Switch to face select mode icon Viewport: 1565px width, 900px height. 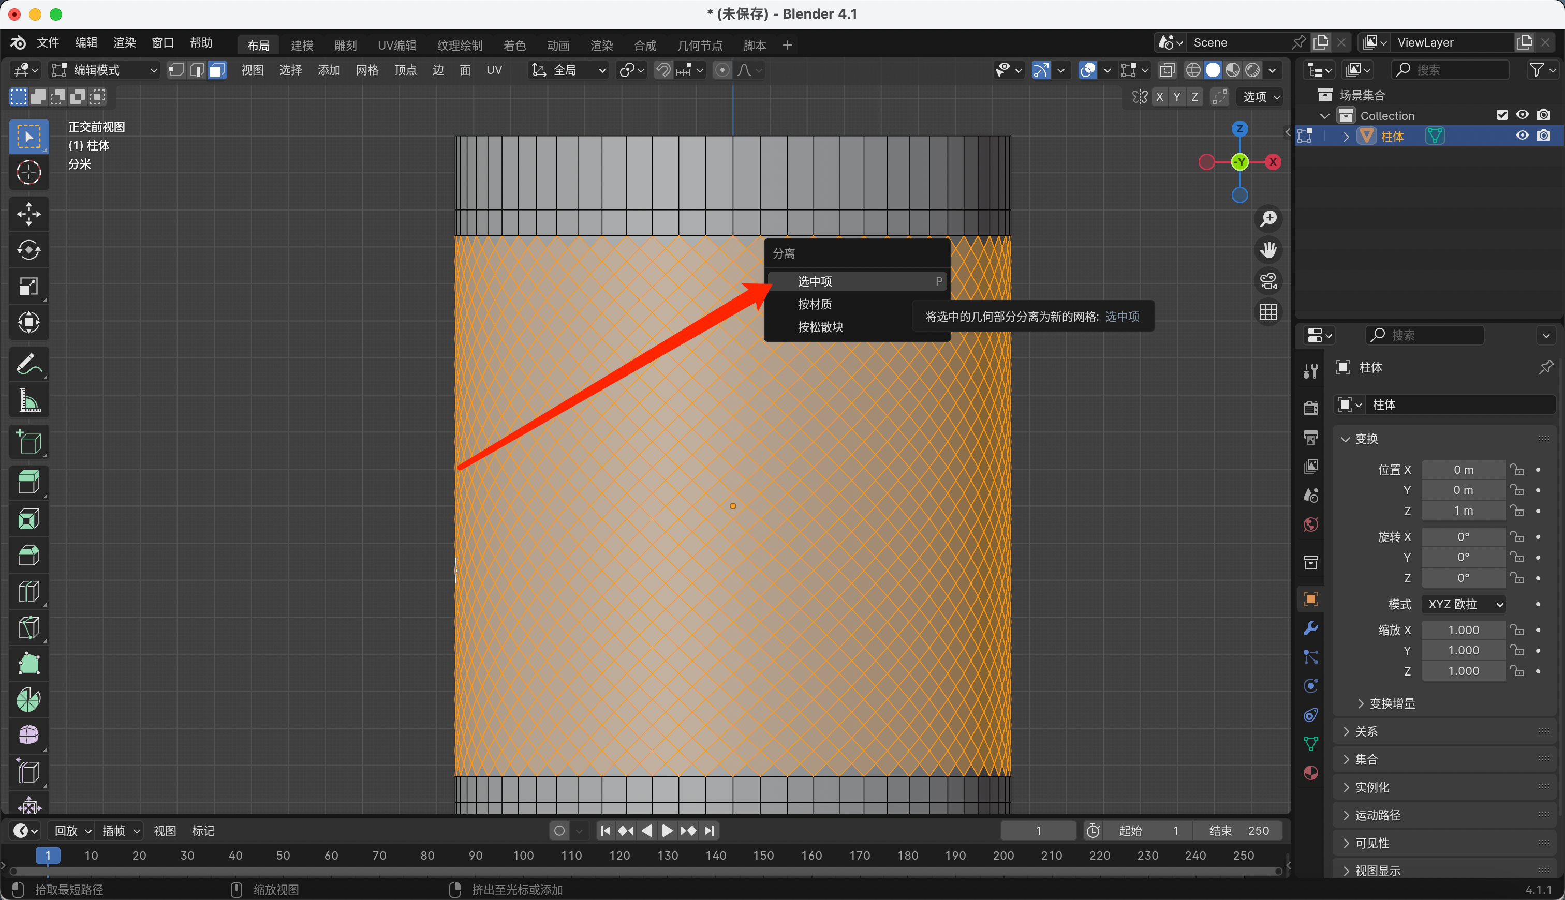(217, 70)
